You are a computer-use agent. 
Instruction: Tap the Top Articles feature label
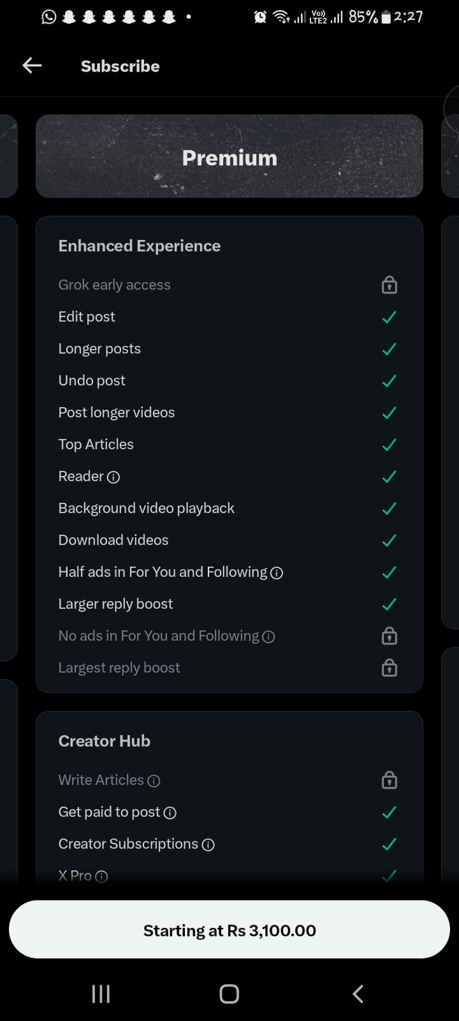96,444
